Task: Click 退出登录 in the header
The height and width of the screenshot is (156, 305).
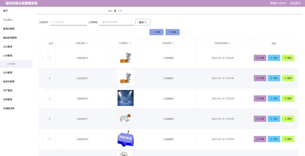Action: 295,3
